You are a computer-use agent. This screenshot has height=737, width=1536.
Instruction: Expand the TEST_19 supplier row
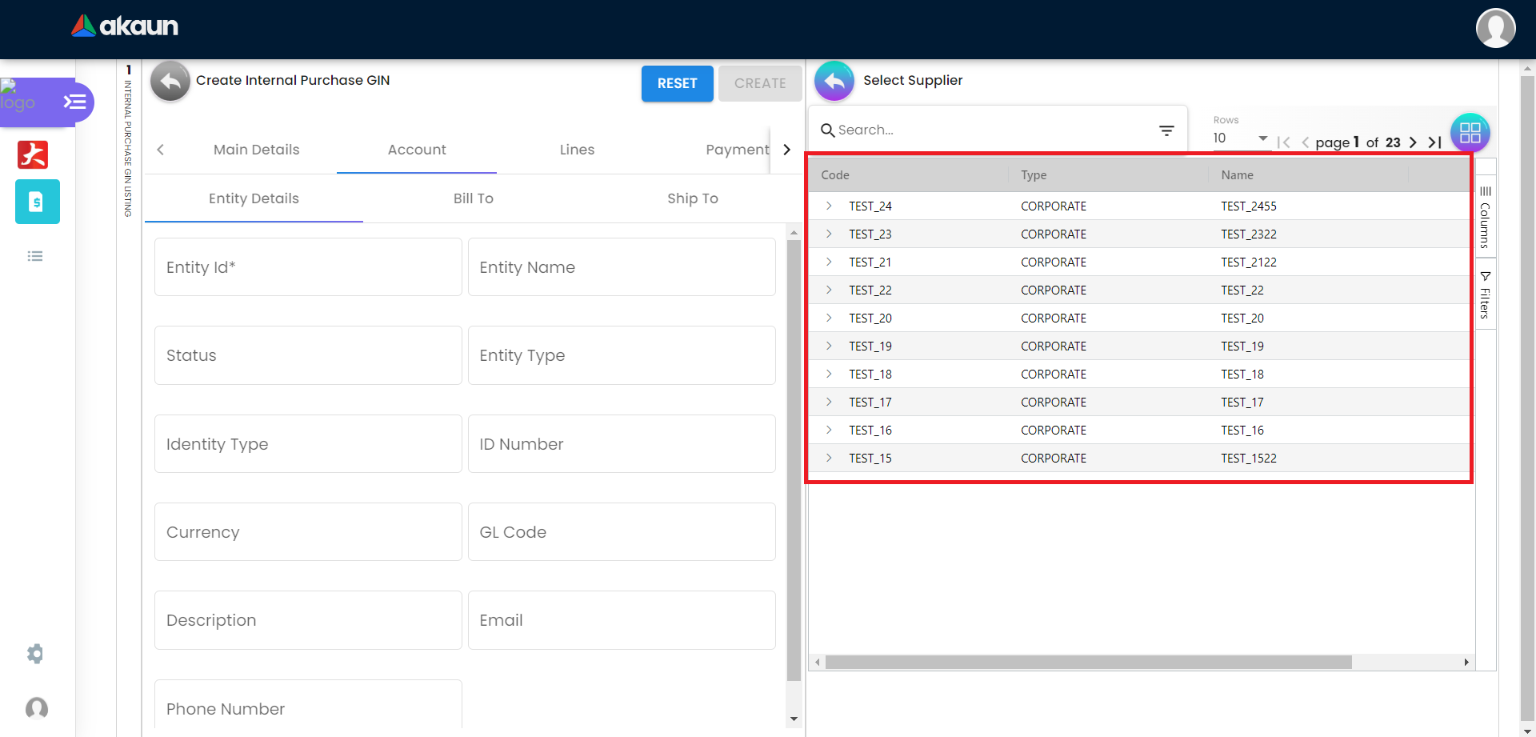(x=829, y=346)
